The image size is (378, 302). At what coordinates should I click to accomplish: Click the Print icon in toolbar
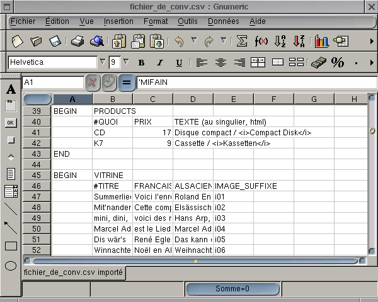tap(77, 42)
